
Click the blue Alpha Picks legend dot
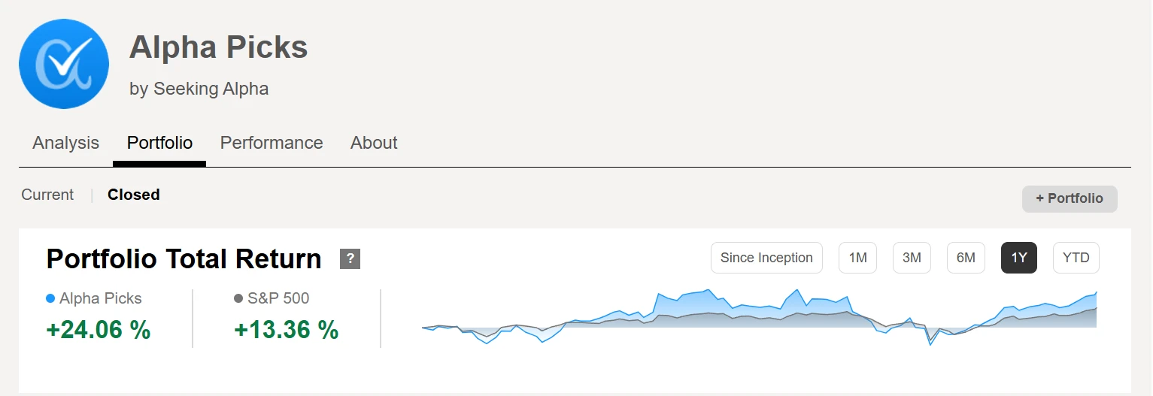(x=50, y=298)
